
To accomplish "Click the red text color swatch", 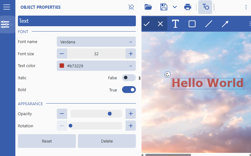I will (62, 66).
